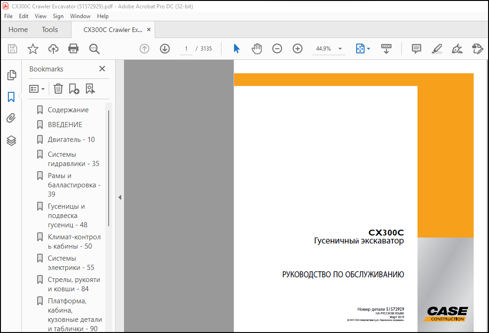Click the bookmarks panel scrollbar
Viewport: 489px width, 333px height.
click(x=109, y=168)
